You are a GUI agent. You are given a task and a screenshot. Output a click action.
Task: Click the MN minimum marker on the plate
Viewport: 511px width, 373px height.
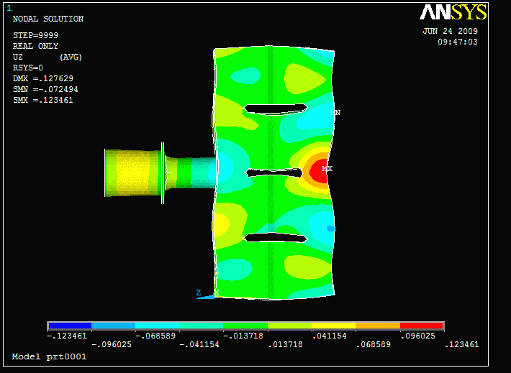[335, 113]
